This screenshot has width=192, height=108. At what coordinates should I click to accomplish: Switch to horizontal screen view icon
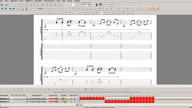(80, 5)
